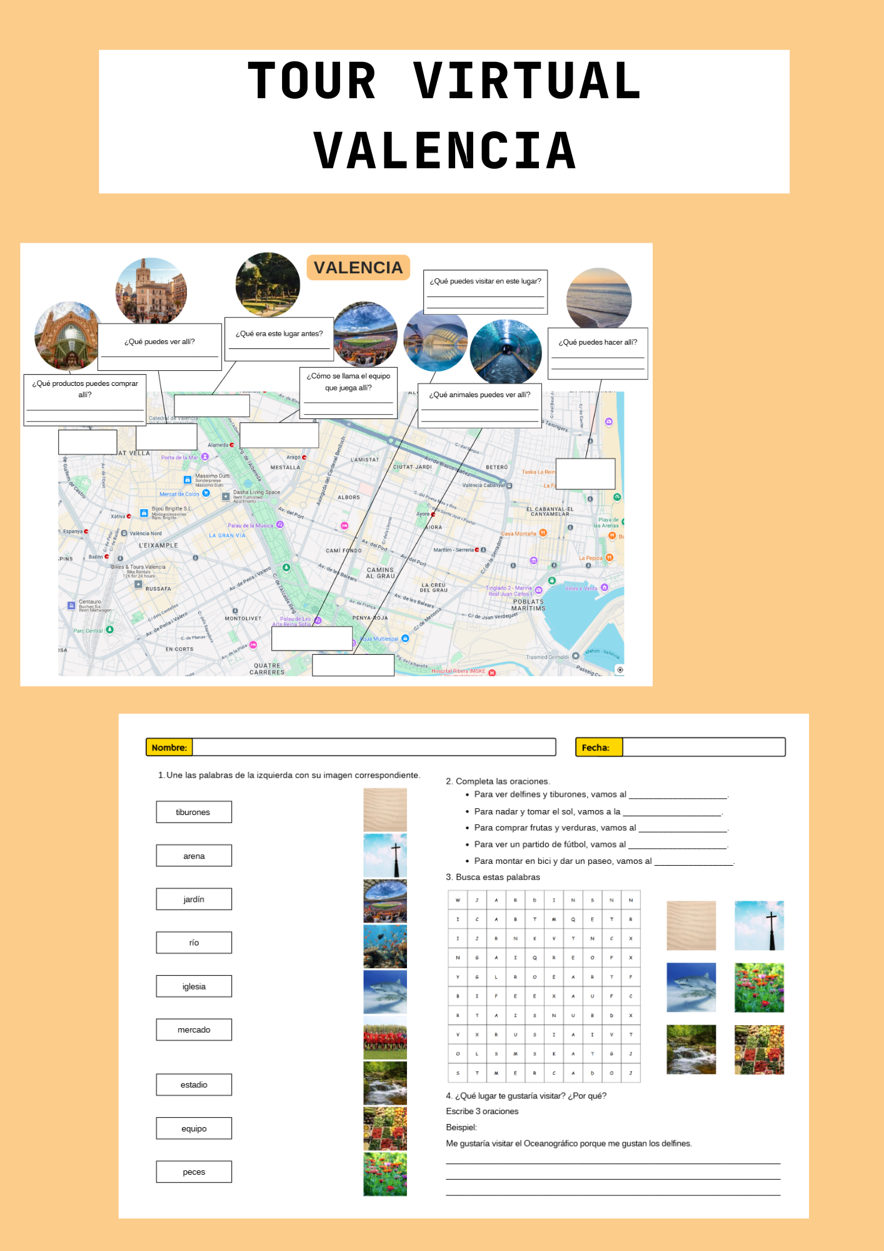
Task: Click the circular Mercado Central building photo
Action: [x=68, y=336]
